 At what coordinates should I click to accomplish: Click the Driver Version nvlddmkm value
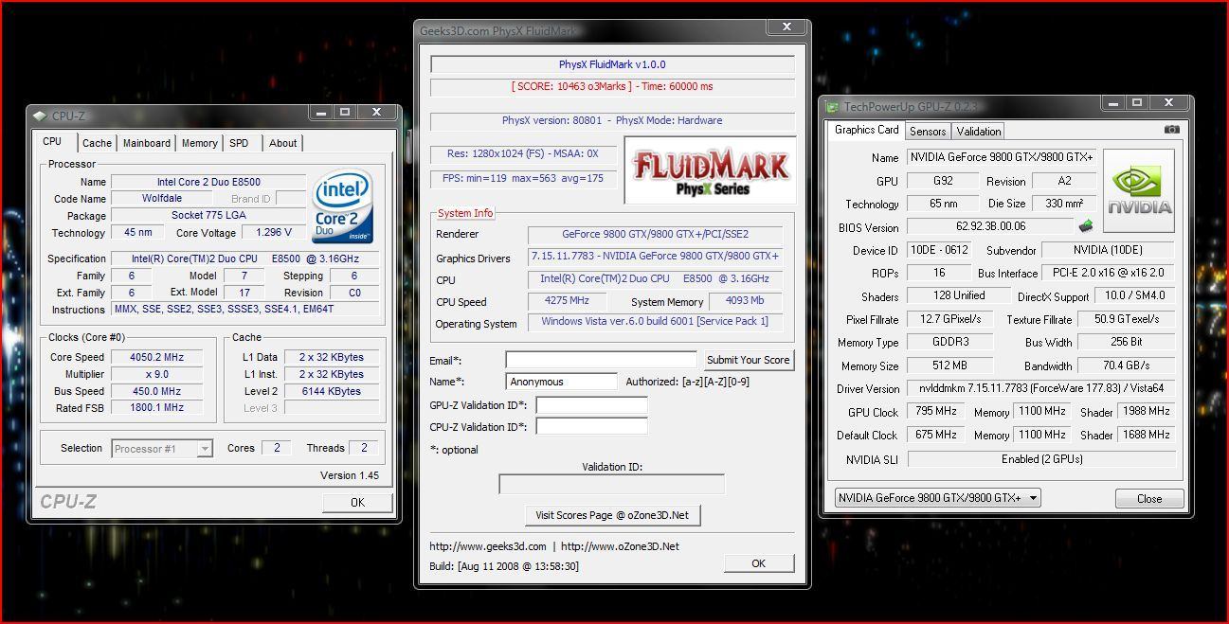1041,389
